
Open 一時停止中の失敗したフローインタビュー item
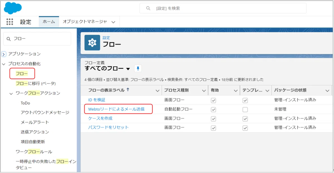point(46,164)
